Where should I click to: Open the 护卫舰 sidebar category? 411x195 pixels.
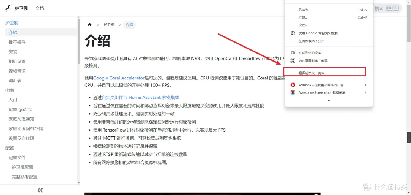12,23
